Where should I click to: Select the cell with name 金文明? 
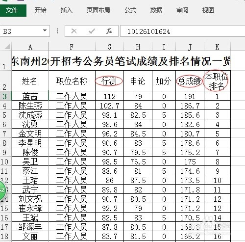(x=30, y=134)
